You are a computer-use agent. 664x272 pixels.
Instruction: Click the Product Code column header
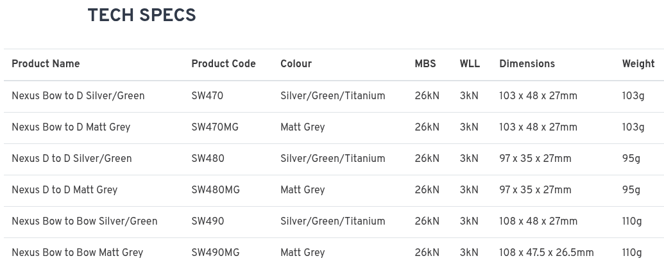tap(223, 64)
